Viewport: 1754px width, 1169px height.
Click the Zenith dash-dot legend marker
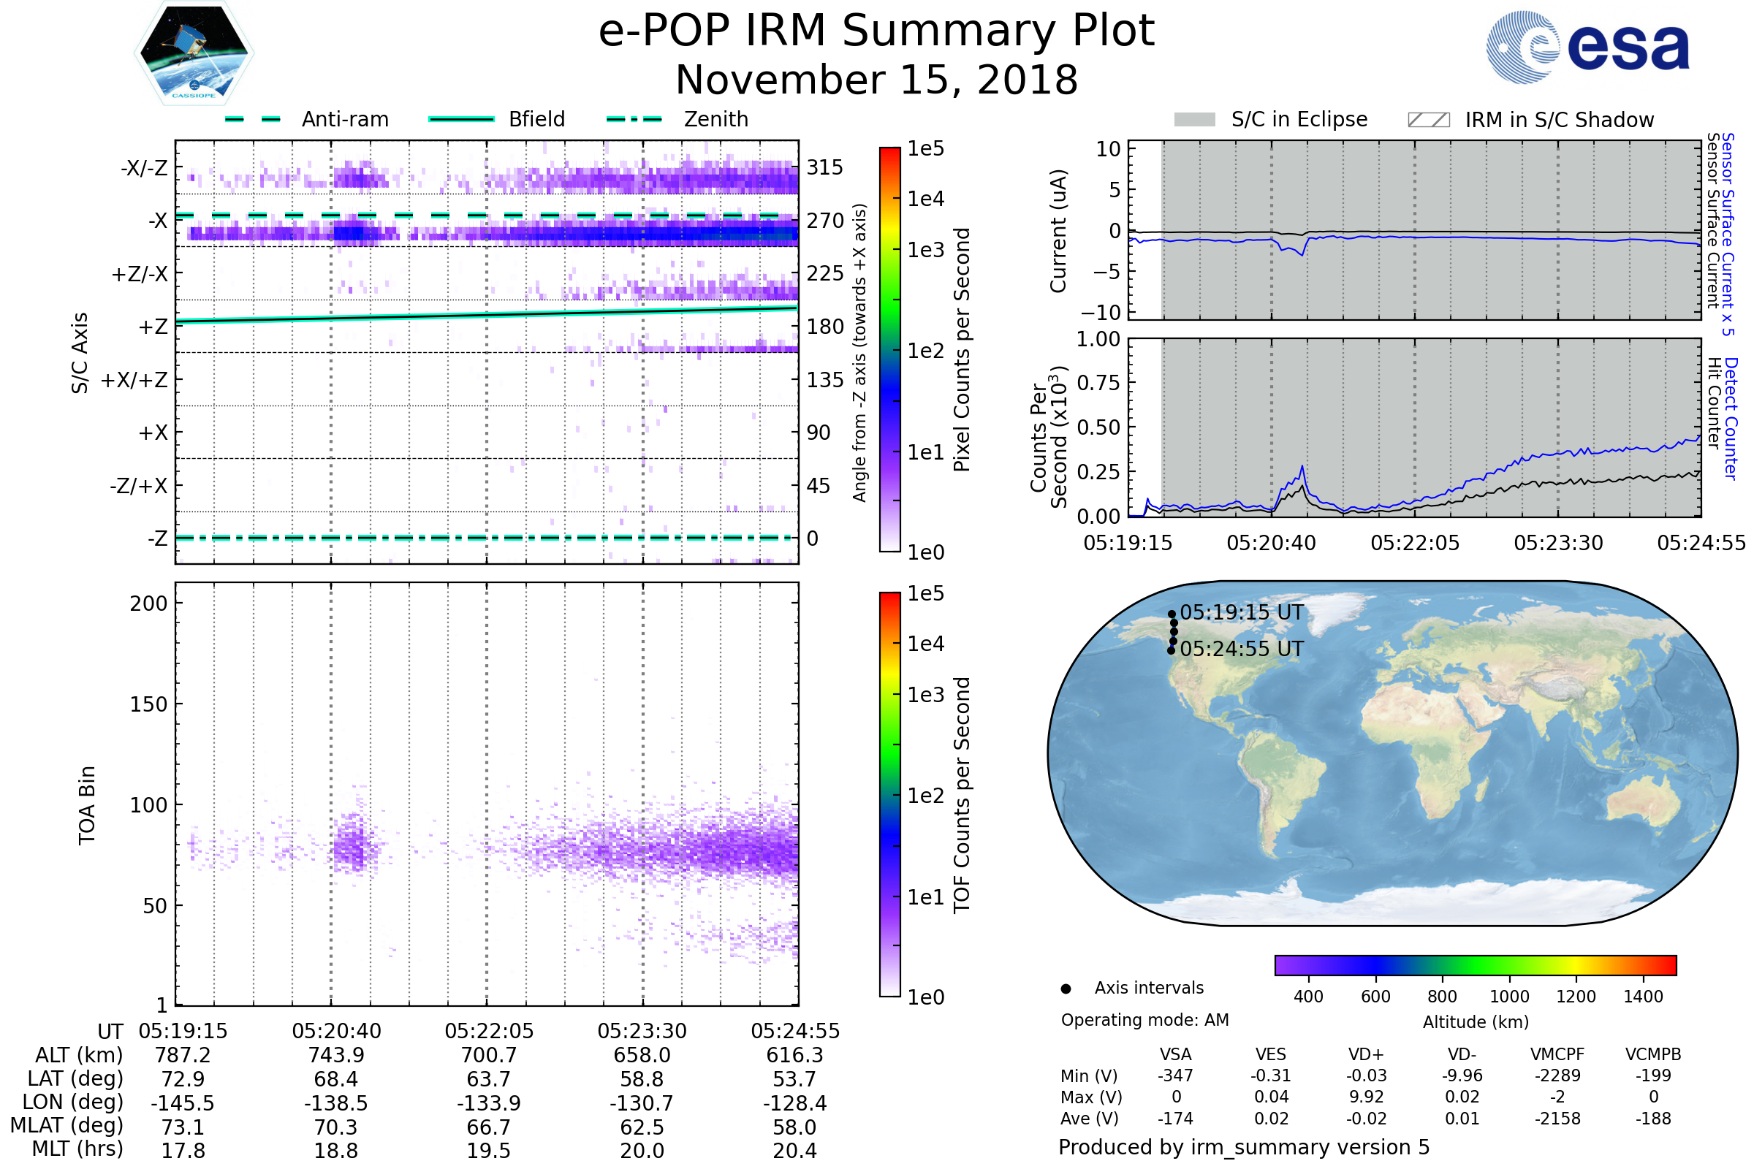(634, 119)
